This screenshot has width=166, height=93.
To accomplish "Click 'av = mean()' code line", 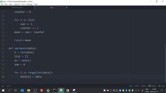I will [x=23, y=60].
